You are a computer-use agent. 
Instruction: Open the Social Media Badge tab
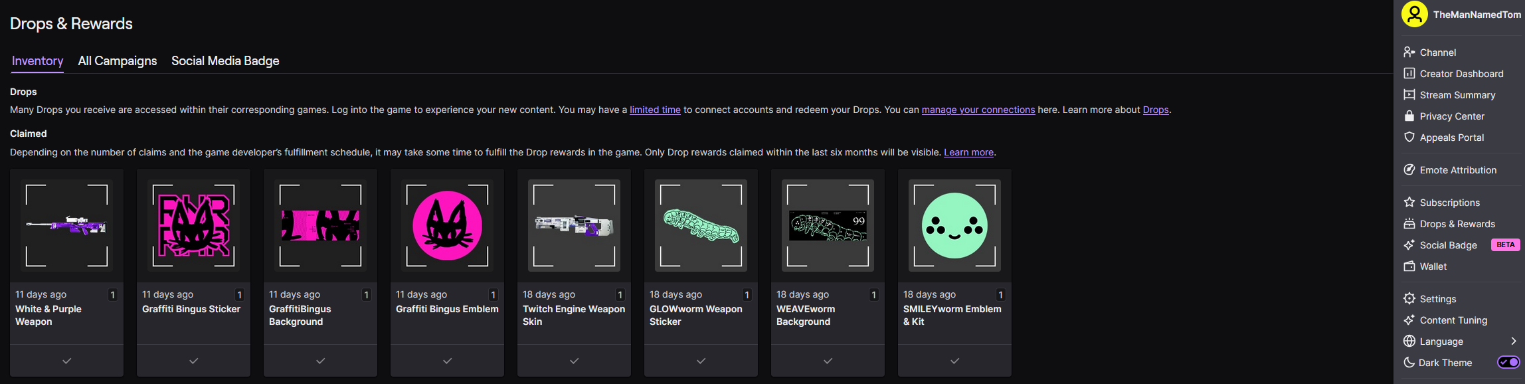click(225, 60)
